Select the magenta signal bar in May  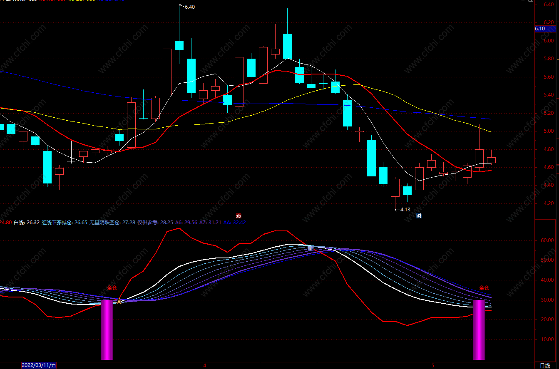point(479,329)
